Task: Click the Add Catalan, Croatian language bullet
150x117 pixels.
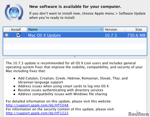Action: pyautogui.click(x=73, y=80)
